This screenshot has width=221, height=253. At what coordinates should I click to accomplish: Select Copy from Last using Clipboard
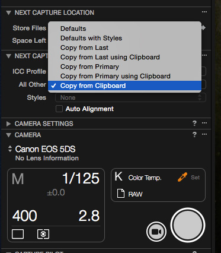(124, 57)
